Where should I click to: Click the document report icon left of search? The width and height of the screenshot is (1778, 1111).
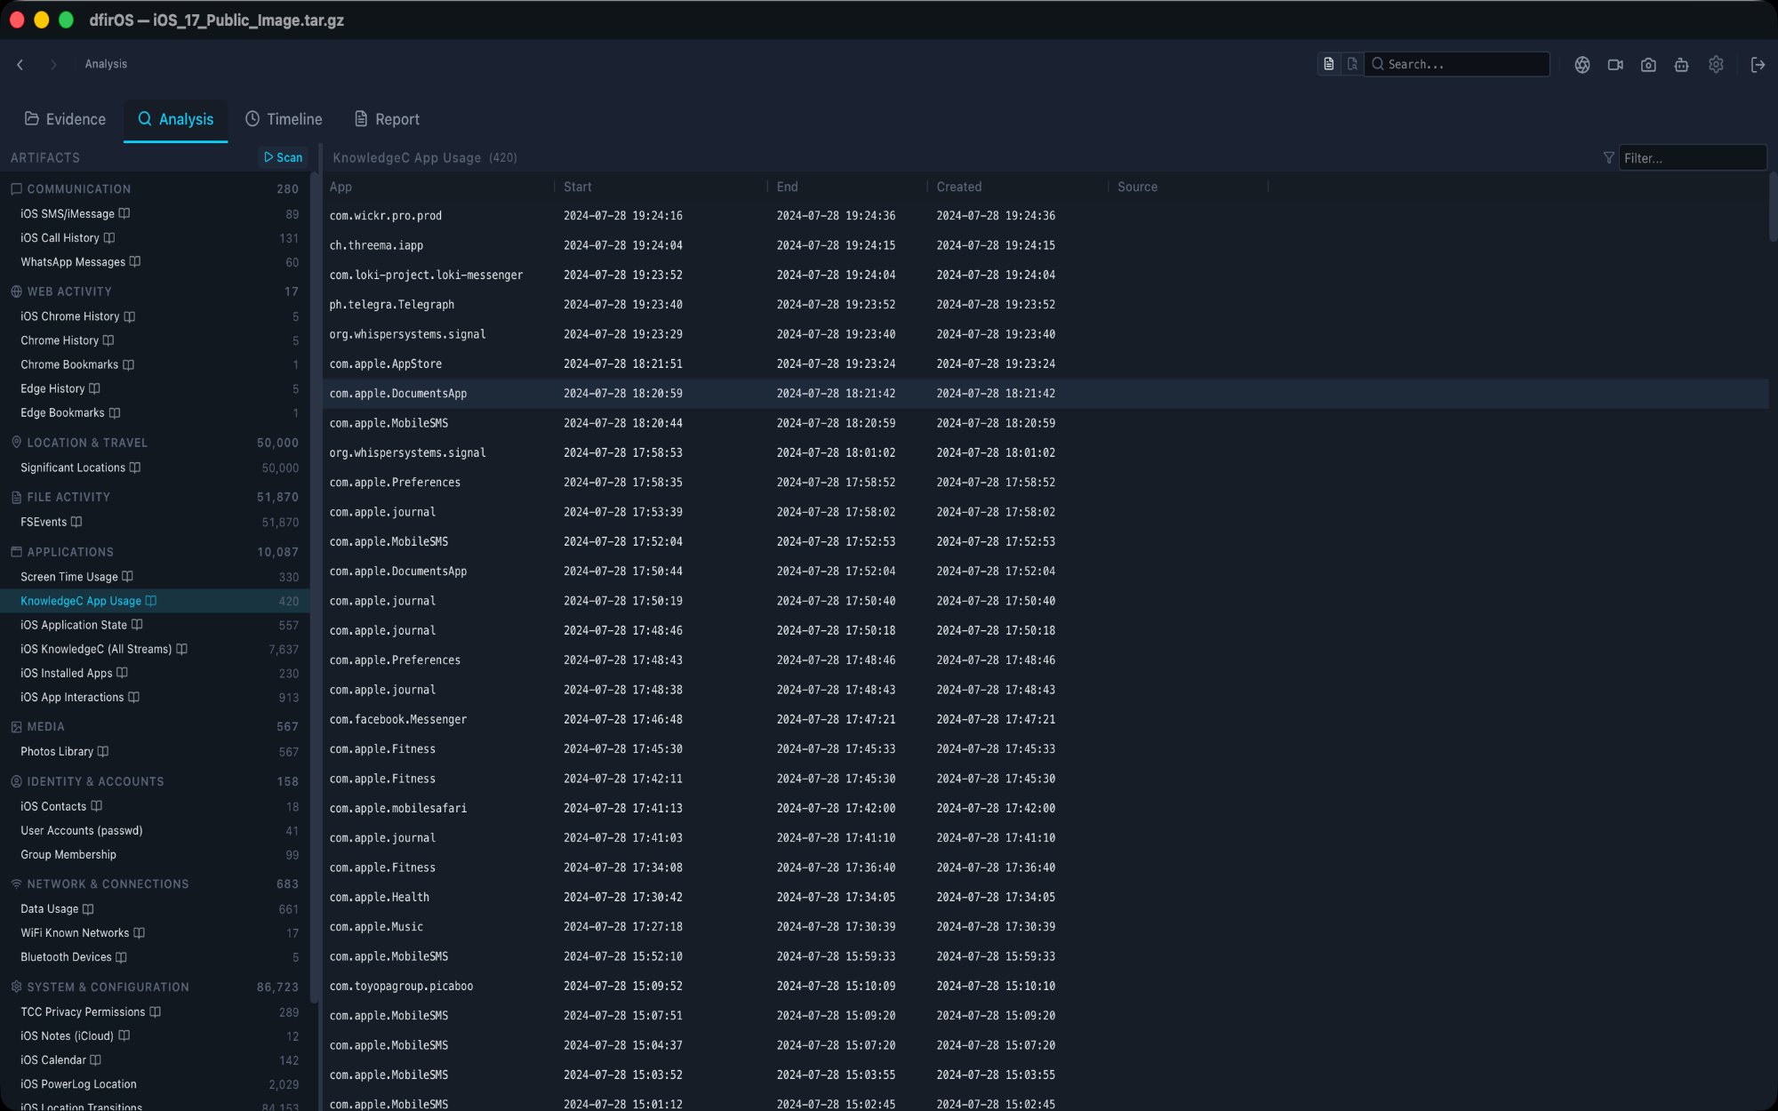tap(1328, 64)
